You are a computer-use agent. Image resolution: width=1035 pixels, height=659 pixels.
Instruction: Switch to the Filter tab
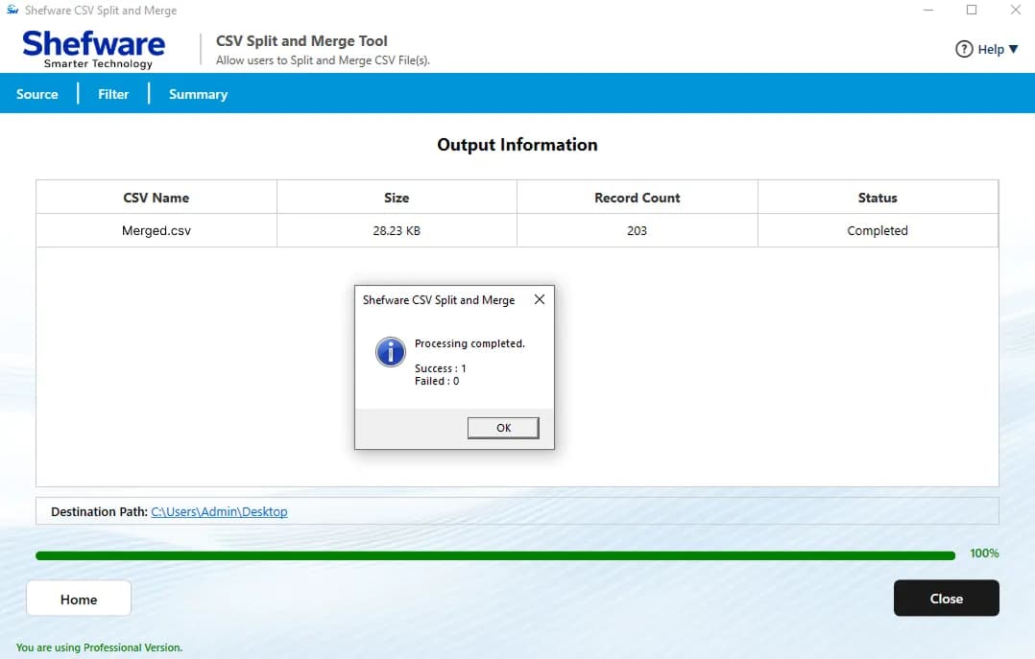(x=113, y=94)
